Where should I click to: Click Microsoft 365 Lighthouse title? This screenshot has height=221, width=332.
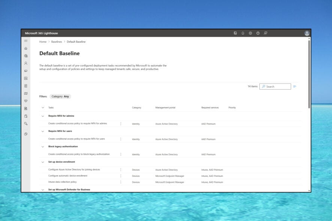(41, 33)
